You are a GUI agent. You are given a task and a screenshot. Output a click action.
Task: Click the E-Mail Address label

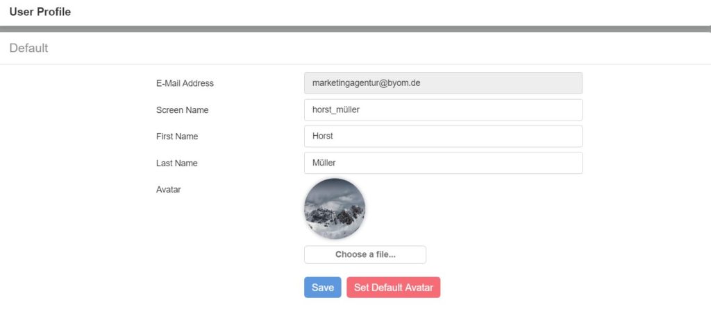tap(185, 83)
